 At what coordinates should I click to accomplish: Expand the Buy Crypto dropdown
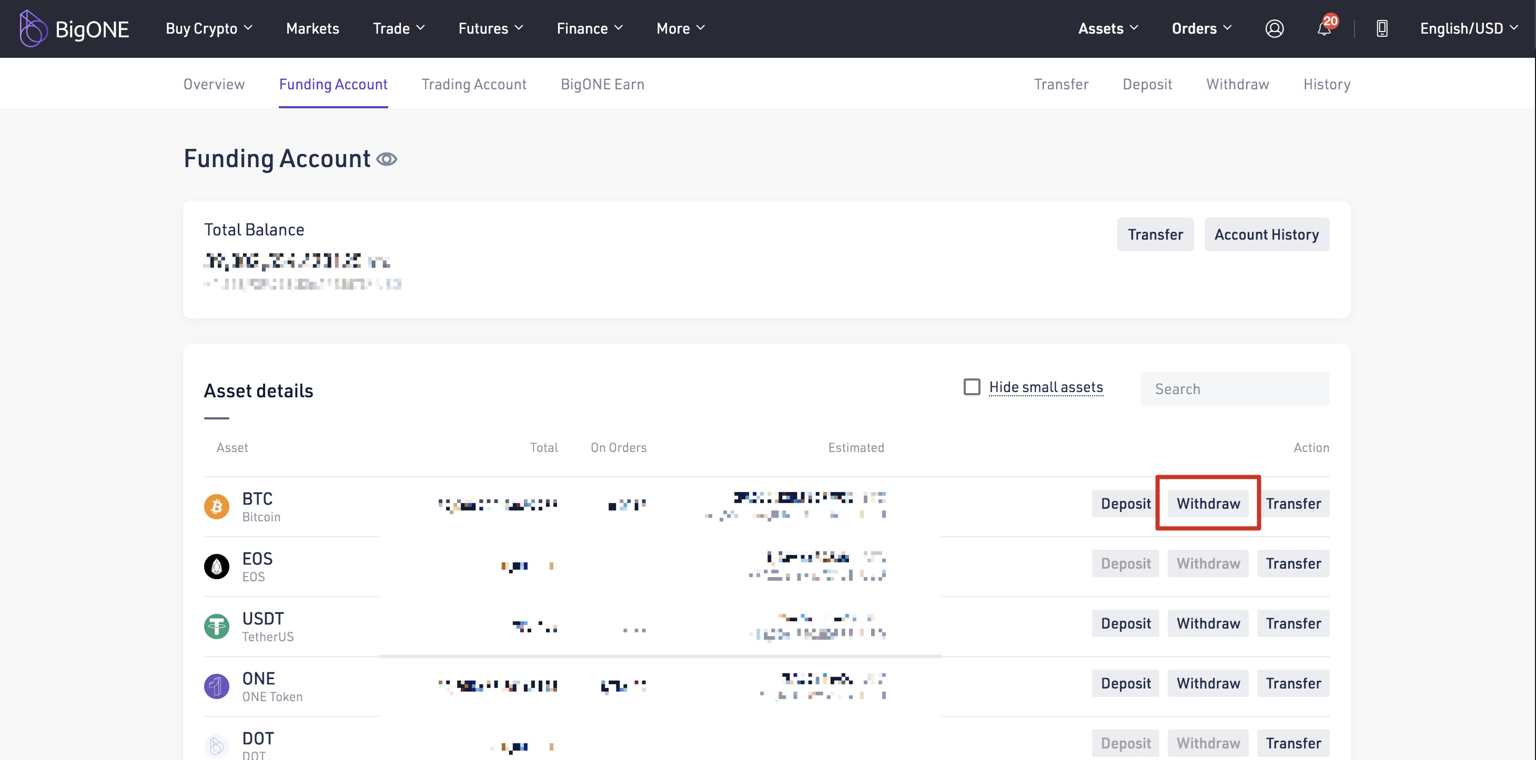point(209,28)
